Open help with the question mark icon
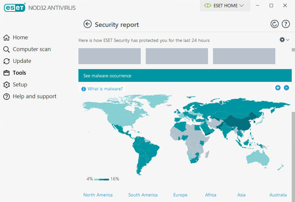Screen dimensions: 295x202 coord(286,24)
